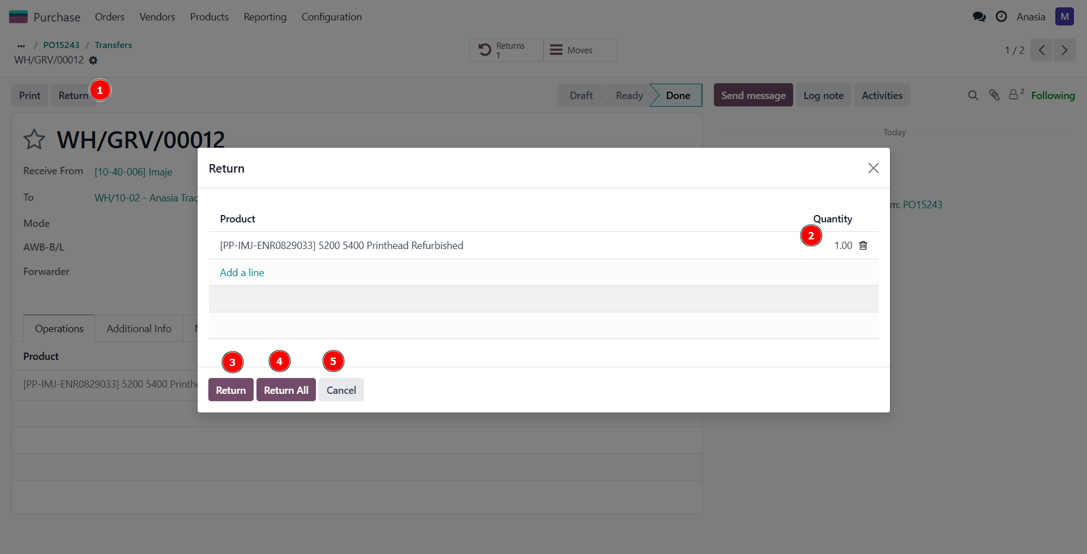Viewport: 1087px width, 554px height.
Task: Open the Reporting menu
Action: click(265, 17)
